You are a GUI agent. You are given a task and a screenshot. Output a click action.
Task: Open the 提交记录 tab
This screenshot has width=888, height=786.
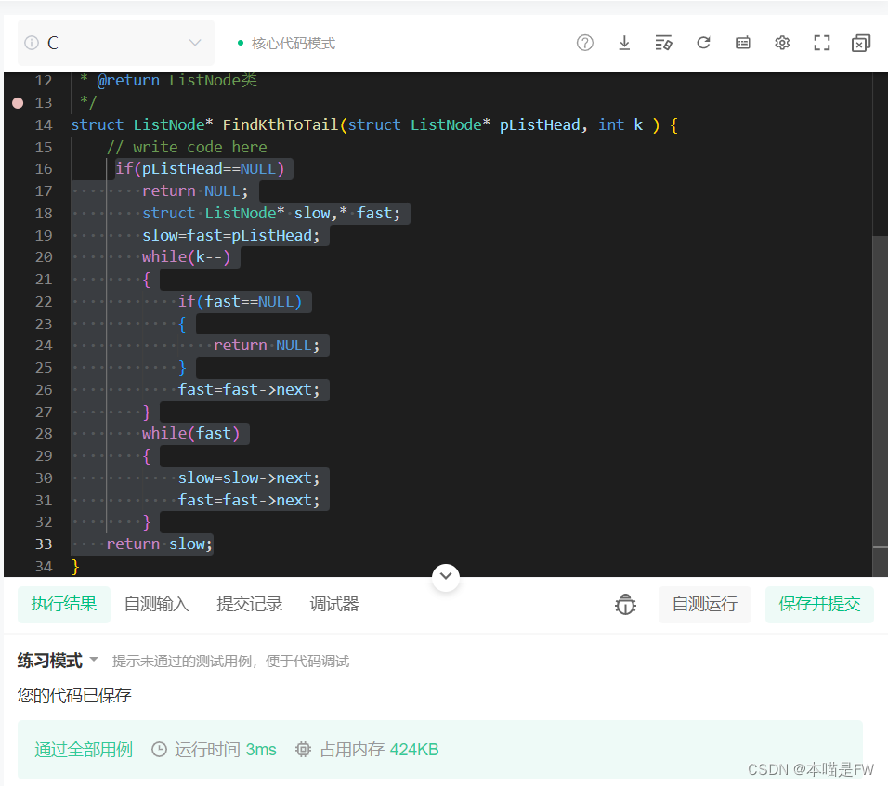pyautogui.click(x=249, y=604)
